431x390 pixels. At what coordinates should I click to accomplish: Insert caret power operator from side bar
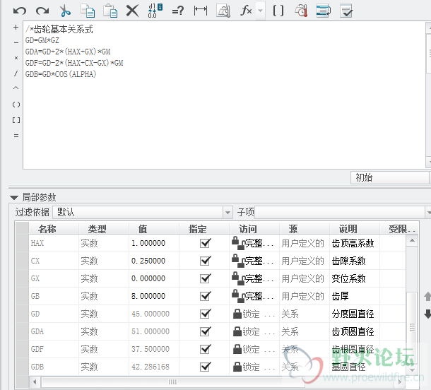[16, 88]
